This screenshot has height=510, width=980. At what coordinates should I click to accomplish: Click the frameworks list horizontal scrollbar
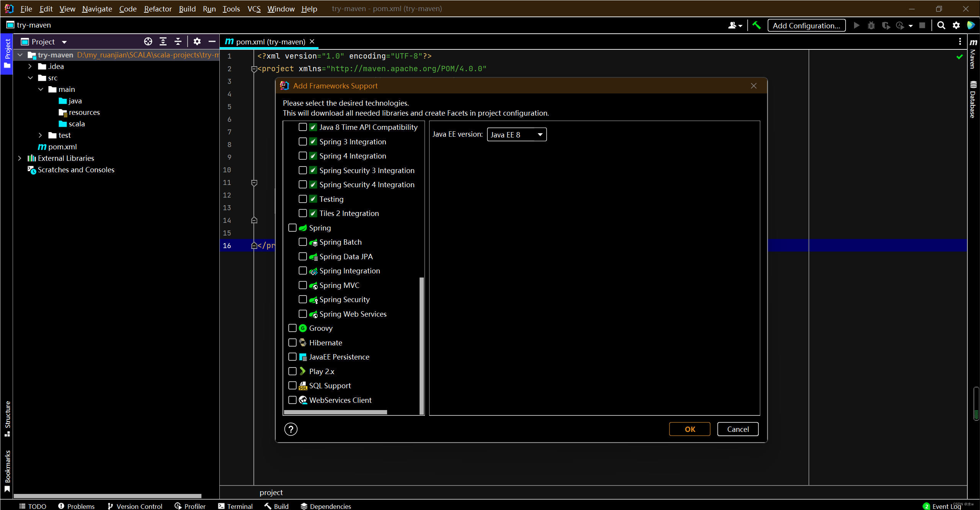(x=336, y=412)
